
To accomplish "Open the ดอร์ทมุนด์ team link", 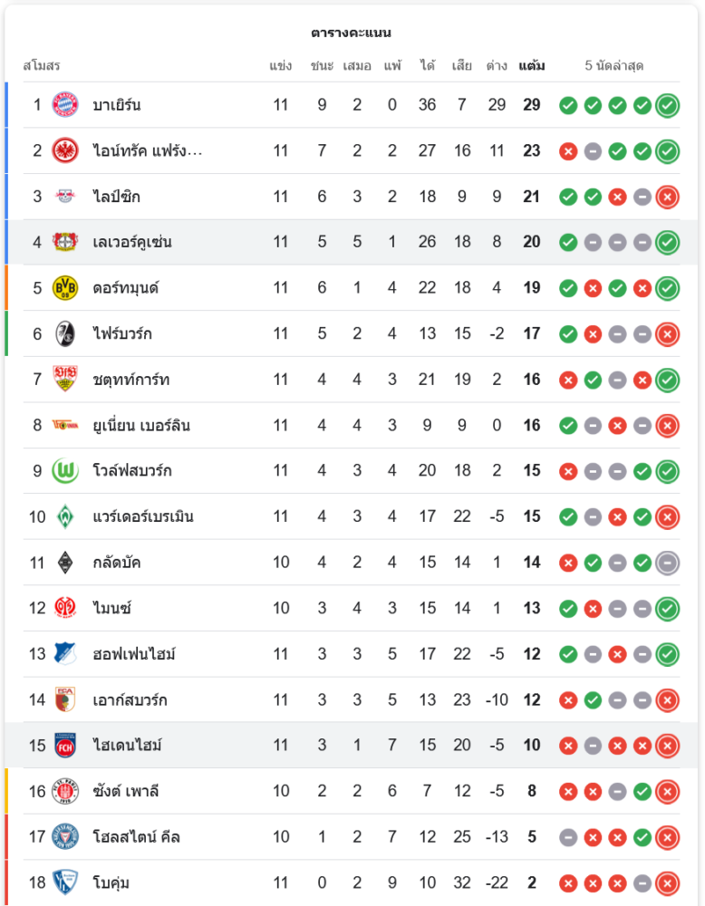I will pos(126,288).
